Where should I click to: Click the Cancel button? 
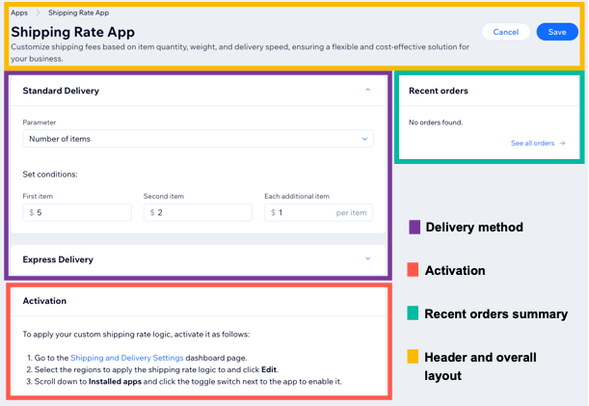505,32
